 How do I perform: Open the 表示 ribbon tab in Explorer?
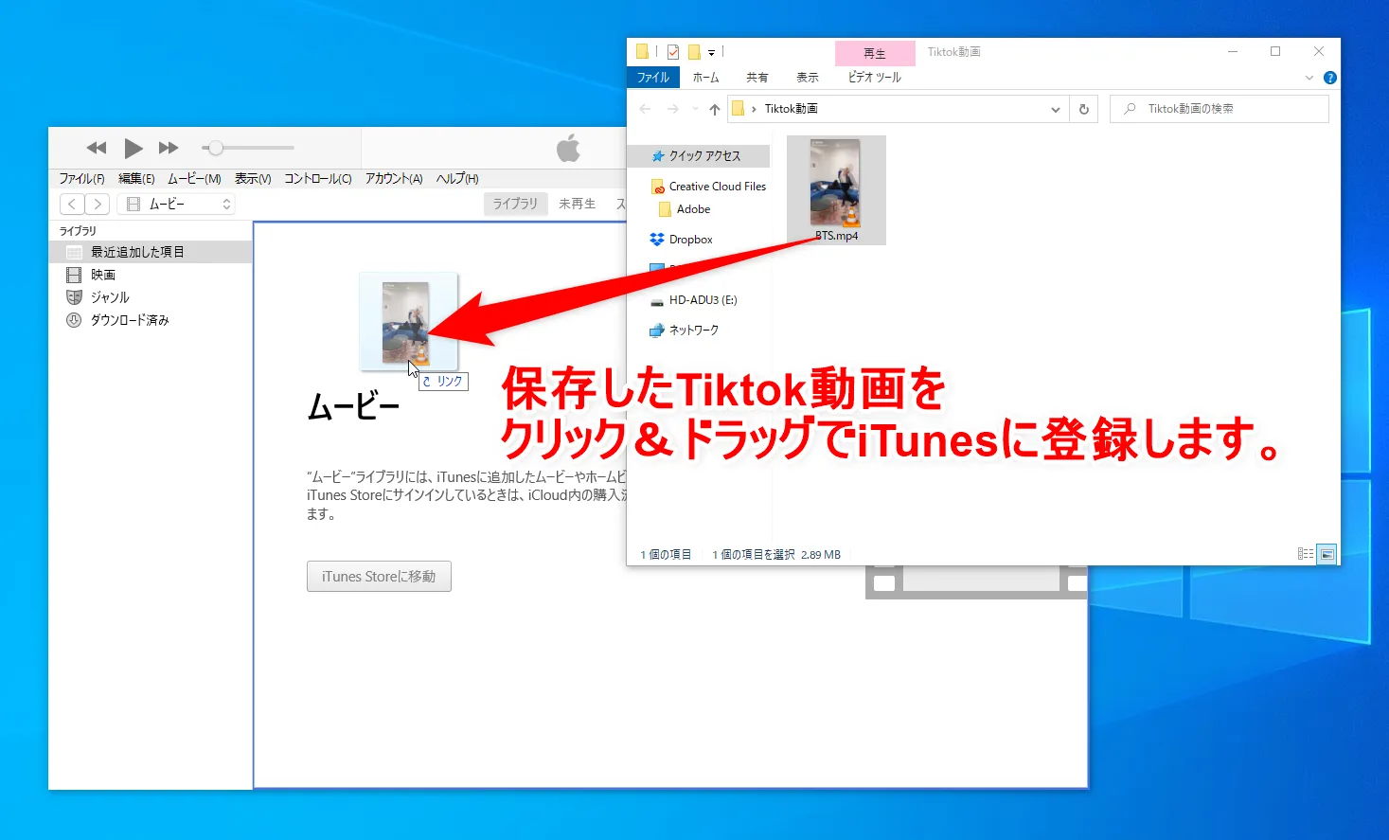click(808, 78)
